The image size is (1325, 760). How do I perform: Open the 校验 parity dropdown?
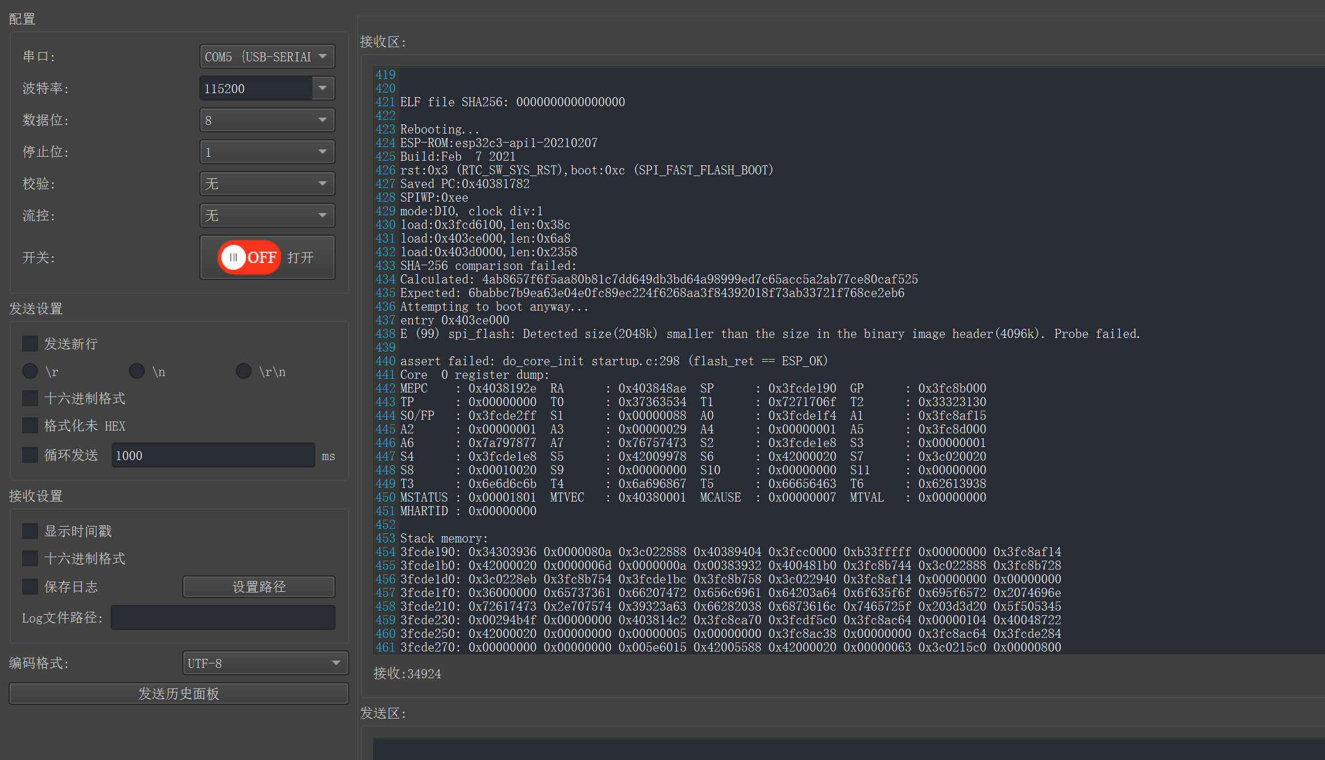[x=267, y=183]
